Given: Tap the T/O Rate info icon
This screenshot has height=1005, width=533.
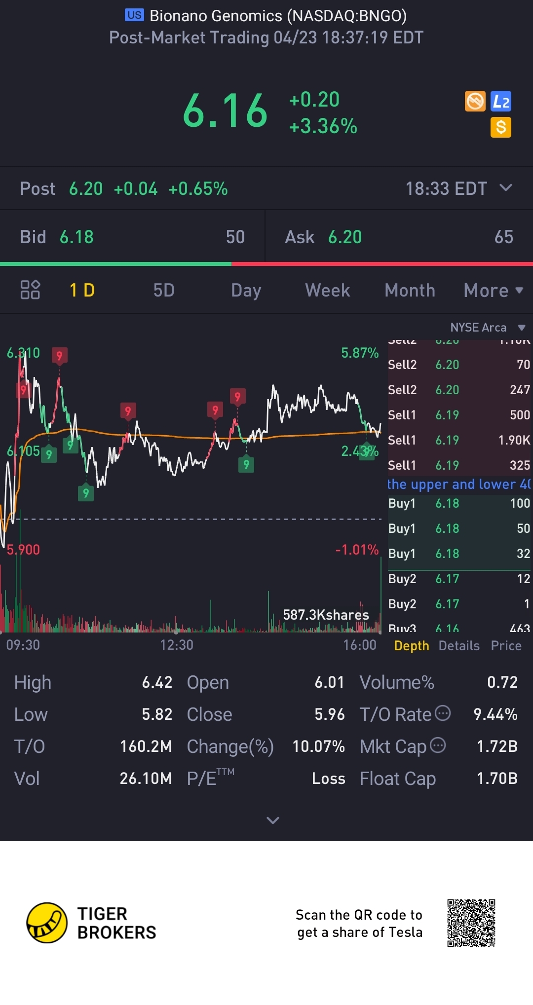Looking at the screenshot, I should 443,713.
